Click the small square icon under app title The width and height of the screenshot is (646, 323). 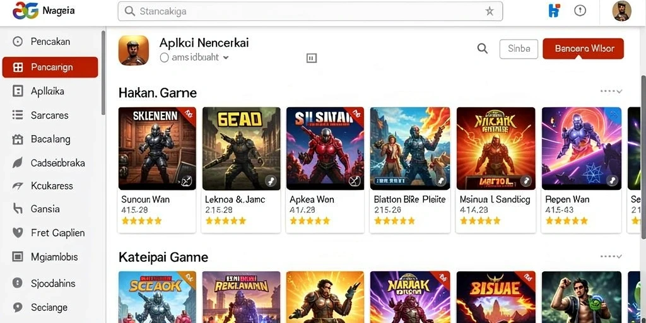click(312, 58)
